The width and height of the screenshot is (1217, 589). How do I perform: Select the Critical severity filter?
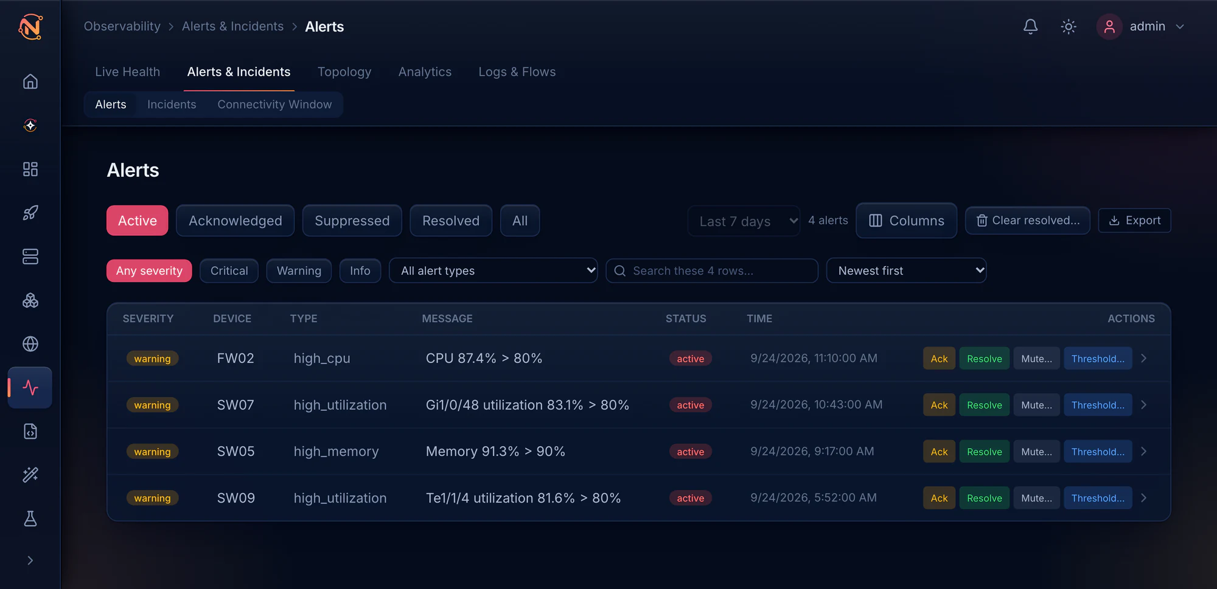click(x=229, y=270)
